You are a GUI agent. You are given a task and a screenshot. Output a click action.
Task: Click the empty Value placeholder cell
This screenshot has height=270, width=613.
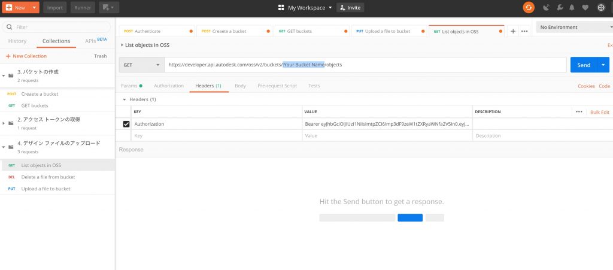pos(387,135)
